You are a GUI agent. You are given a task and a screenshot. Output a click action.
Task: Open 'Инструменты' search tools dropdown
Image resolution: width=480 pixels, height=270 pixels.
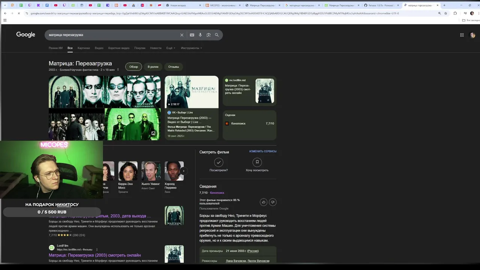[191, 48]
